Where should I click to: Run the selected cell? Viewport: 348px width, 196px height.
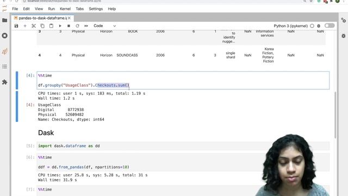coord(60,26)
